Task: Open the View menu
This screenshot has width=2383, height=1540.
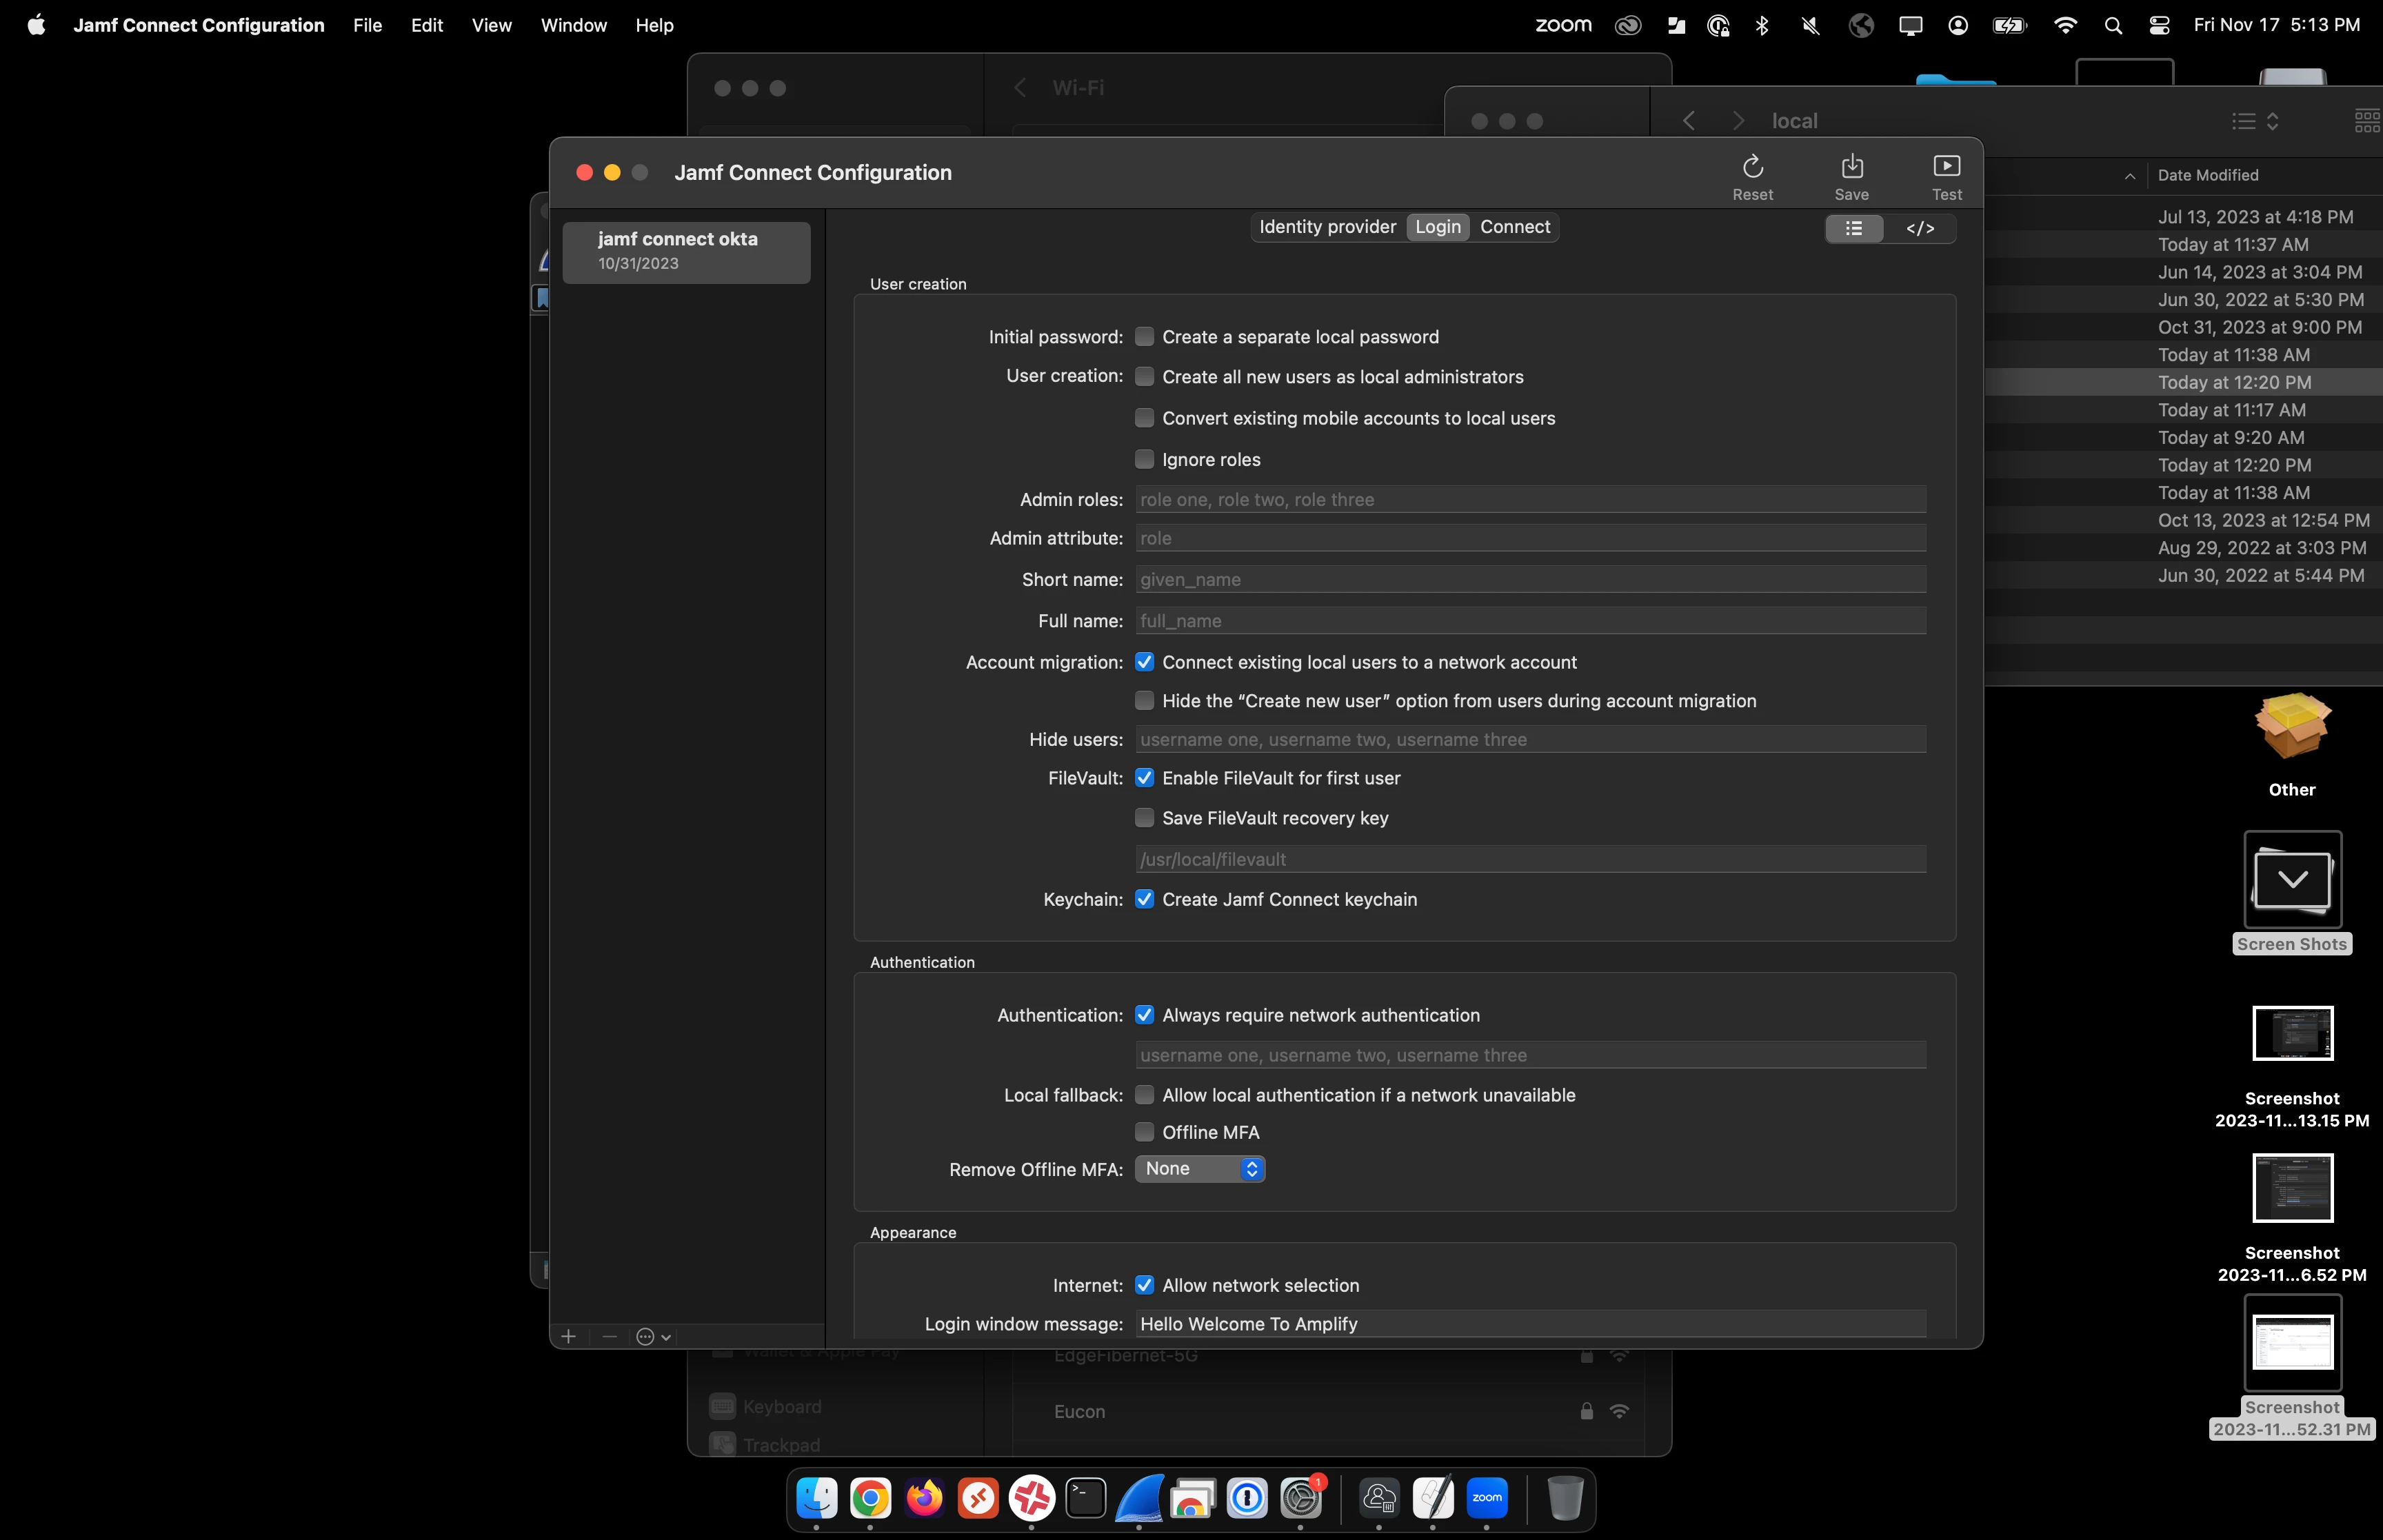Action: [491, 25]
